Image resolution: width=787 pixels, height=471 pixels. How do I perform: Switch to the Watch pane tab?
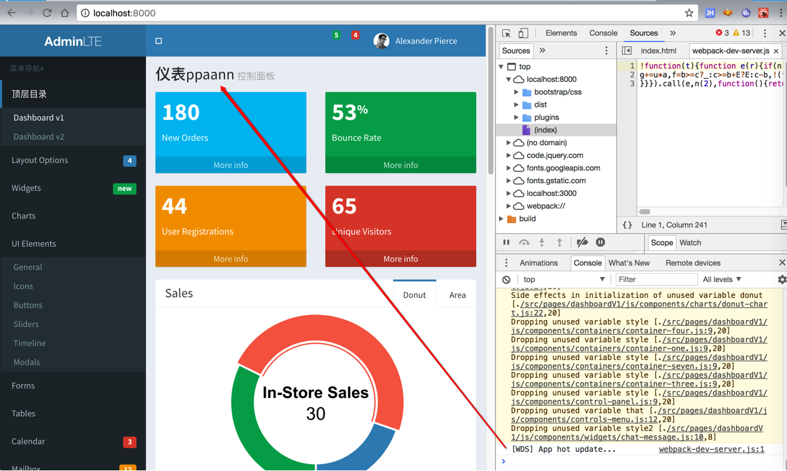point(690,243)
